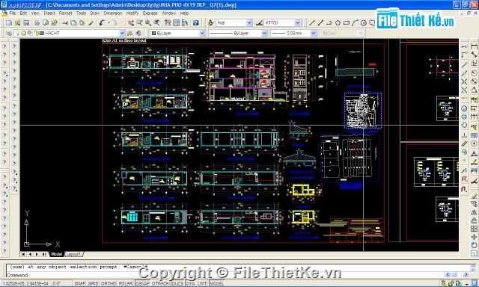This screenshot has width=479, height=287.
Task: Click the Undo arrow icon
Action: [102, 23]
